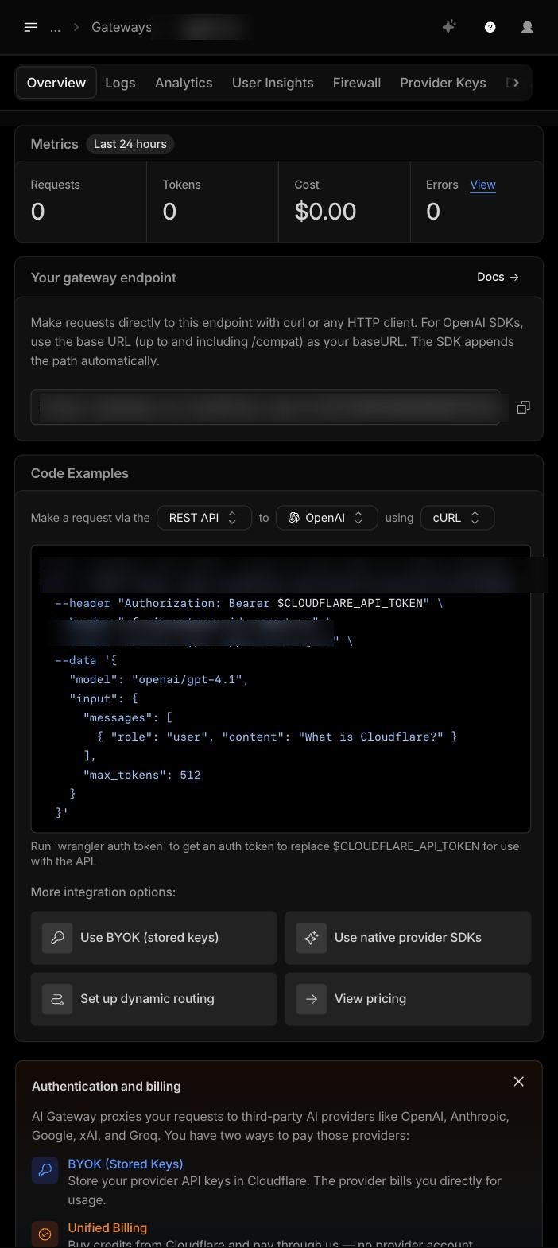Click the gateway endpoint URL field
This screenshot has height=1248, width=558.
(x=265, y=407)
